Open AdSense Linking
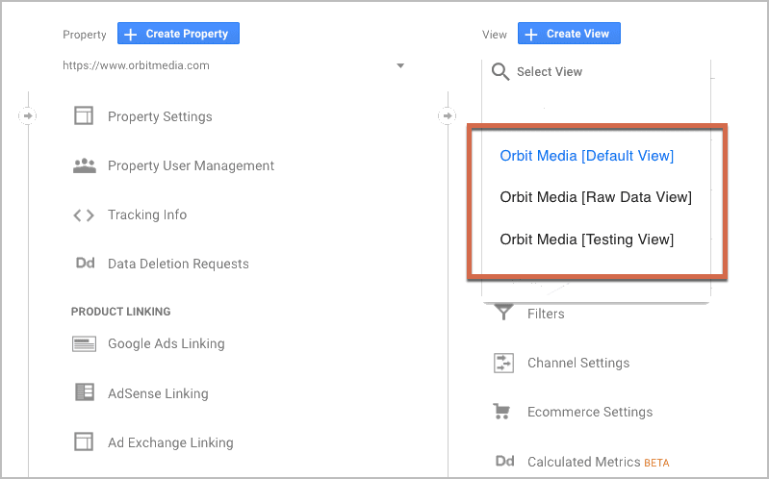Image resolution: width=769 pixels, height=479 pixels. 158,393
